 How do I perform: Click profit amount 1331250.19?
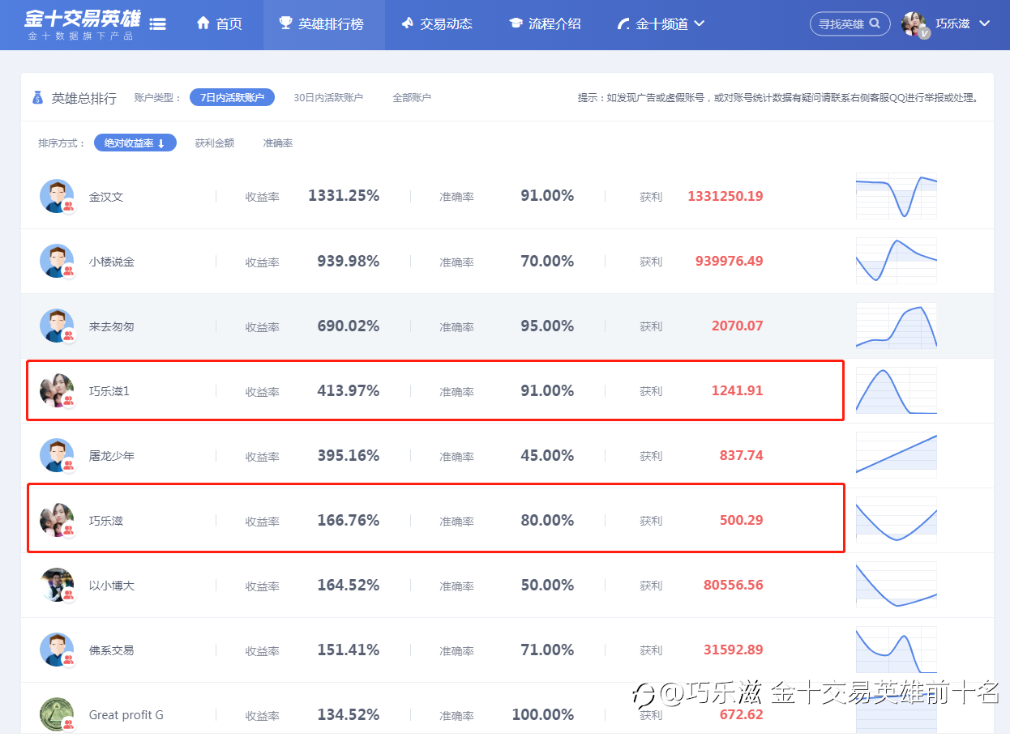[725, 196]
